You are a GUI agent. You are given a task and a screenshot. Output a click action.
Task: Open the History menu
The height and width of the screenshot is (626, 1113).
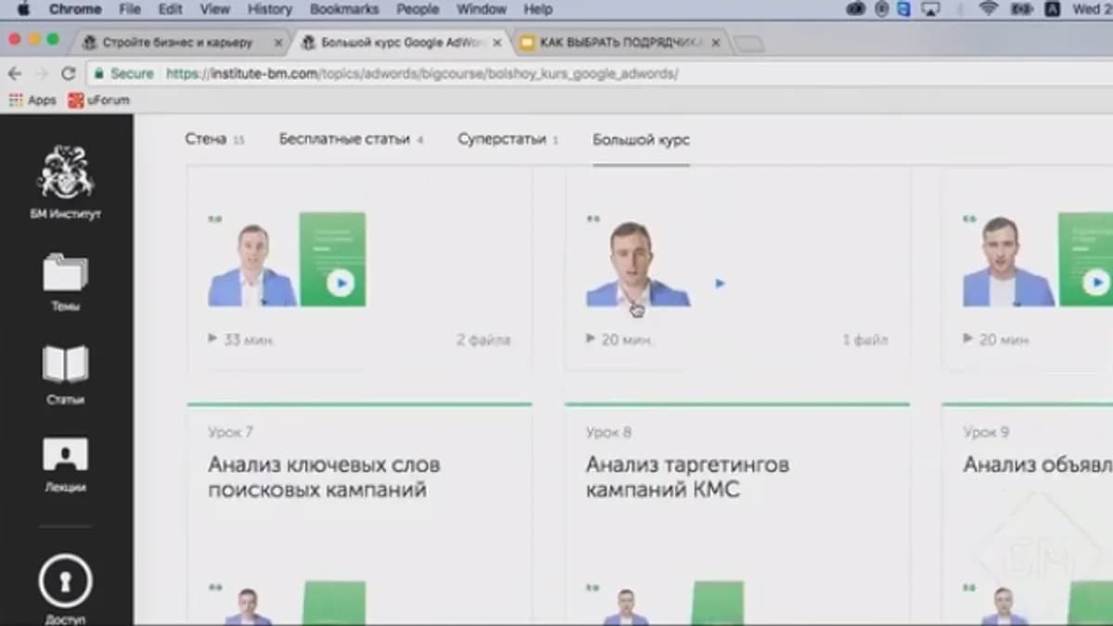270,9
